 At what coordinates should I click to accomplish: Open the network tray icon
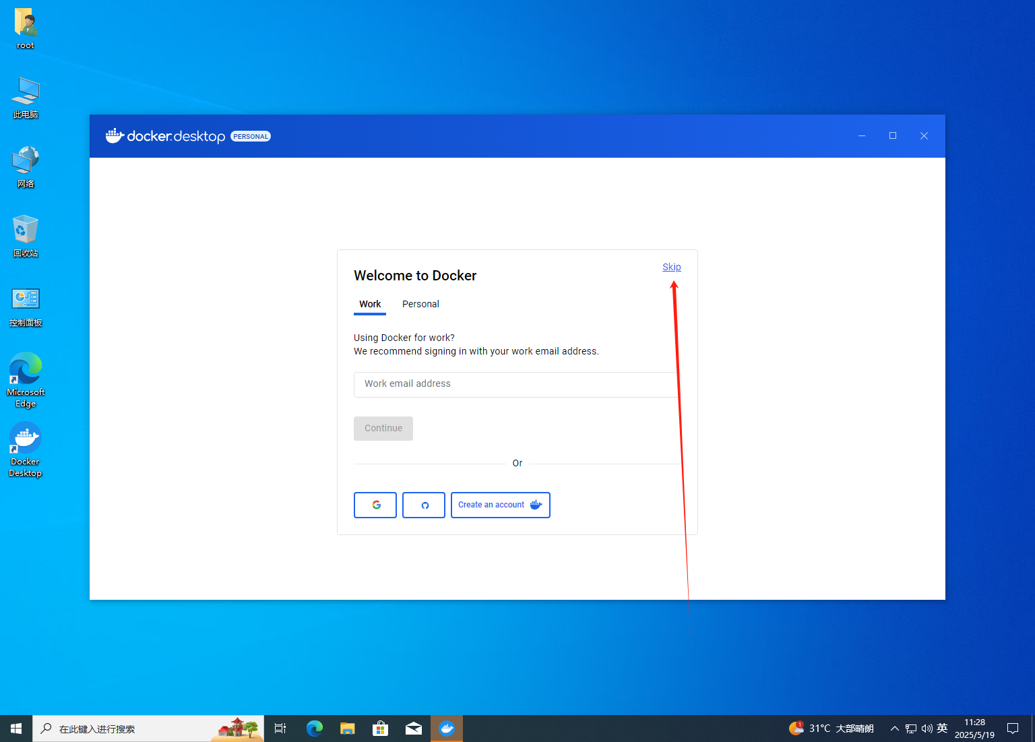pyautogui.click(x=911, y=729)
